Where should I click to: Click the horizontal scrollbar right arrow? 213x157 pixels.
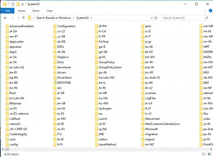point(211,149)
